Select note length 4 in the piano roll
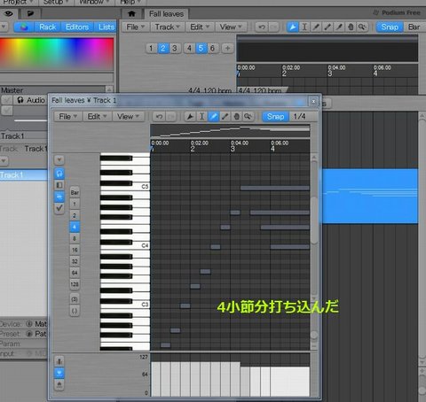The image size is (426, 402). click(x=75, y=227)
